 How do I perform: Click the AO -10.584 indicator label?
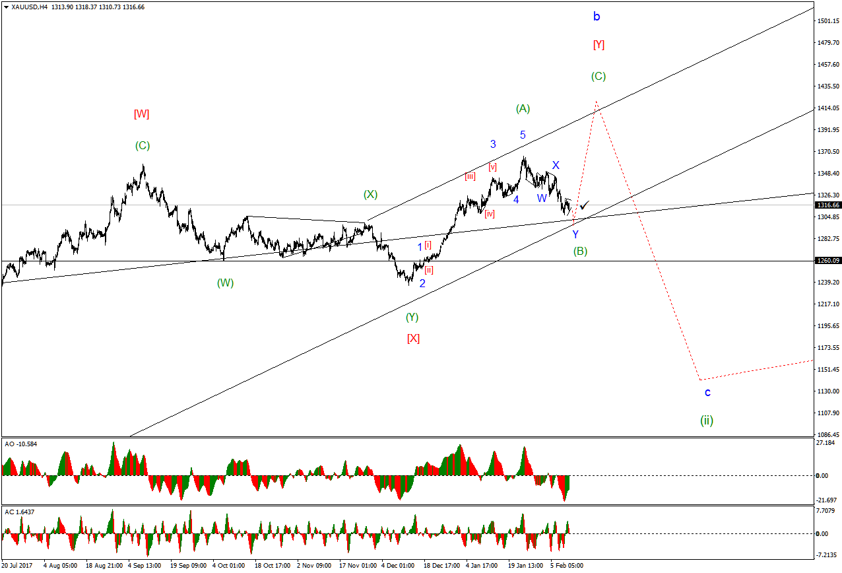pyautogui.click(x=20, y=444)
